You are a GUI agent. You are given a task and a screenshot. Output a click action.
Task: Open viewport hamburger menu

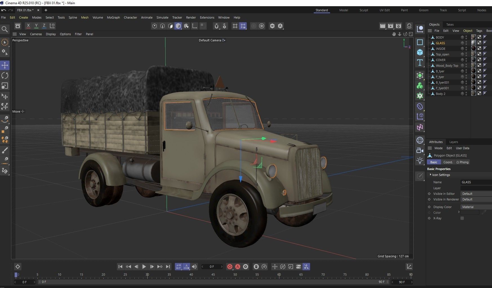tap(15, 34)
